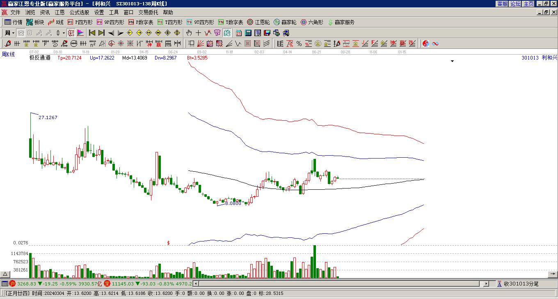Click the blue infinity loop icon

tap(435, 44)
